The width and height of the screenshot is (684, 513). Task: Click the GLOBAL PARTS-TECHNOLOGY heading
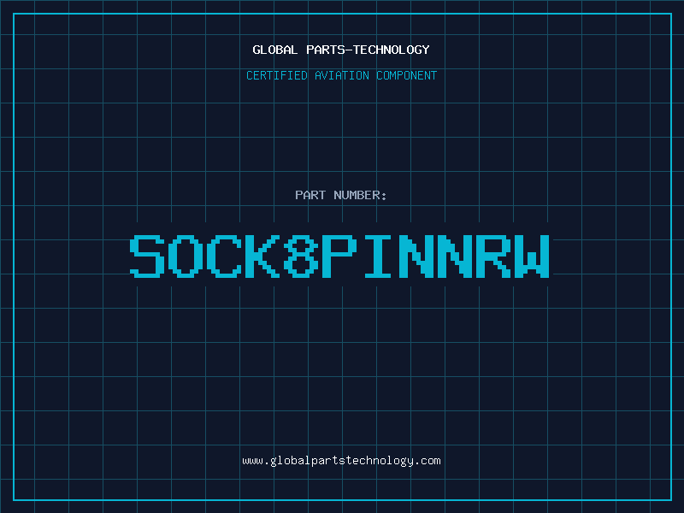point(341,50)
